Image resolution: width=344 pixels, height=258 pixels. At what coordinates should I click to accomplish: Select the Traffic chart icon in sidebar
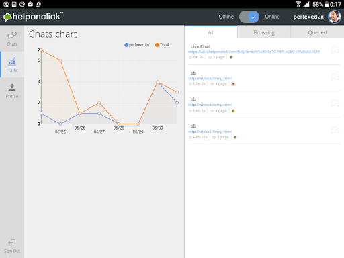coord(12,61)
